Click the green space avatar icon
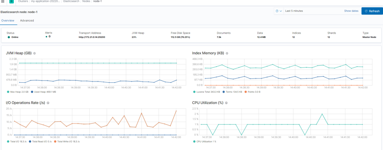The width and height of the screenshot is (383, 150). point(11,1)
